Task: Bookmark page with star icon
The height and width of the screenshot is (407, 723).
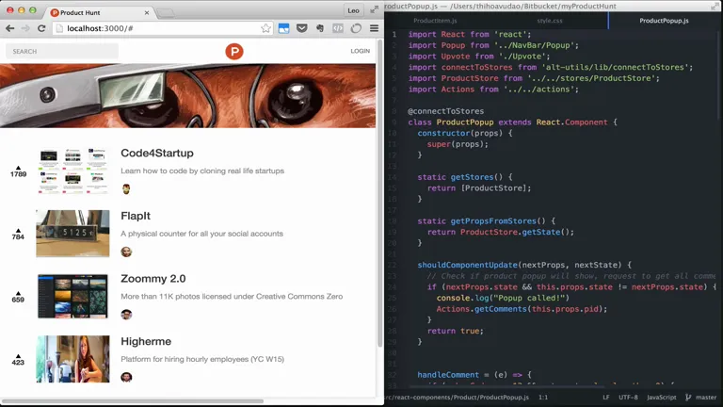Action: pyautogui.click(x=265, y=28)
